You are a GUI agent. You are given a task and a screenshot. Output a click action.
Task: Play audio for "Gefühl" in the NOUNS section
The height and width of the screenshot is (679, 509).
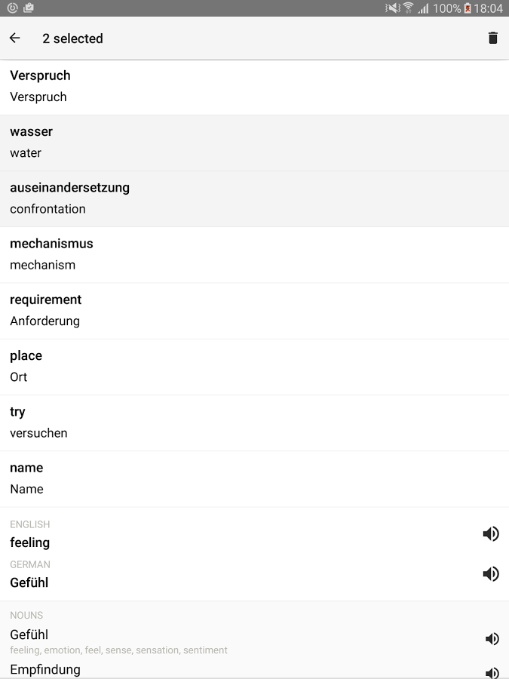(x=491, y=638)
